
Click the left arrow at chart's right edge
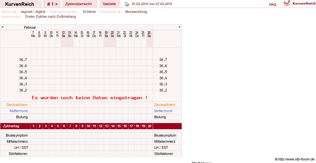(179, 27)
